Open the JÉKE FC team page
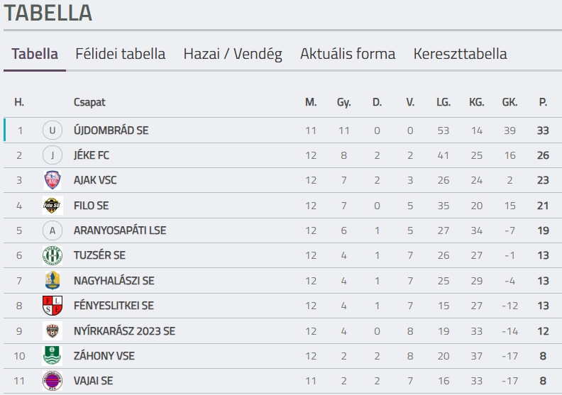562x395 pixels. [92, 155]
